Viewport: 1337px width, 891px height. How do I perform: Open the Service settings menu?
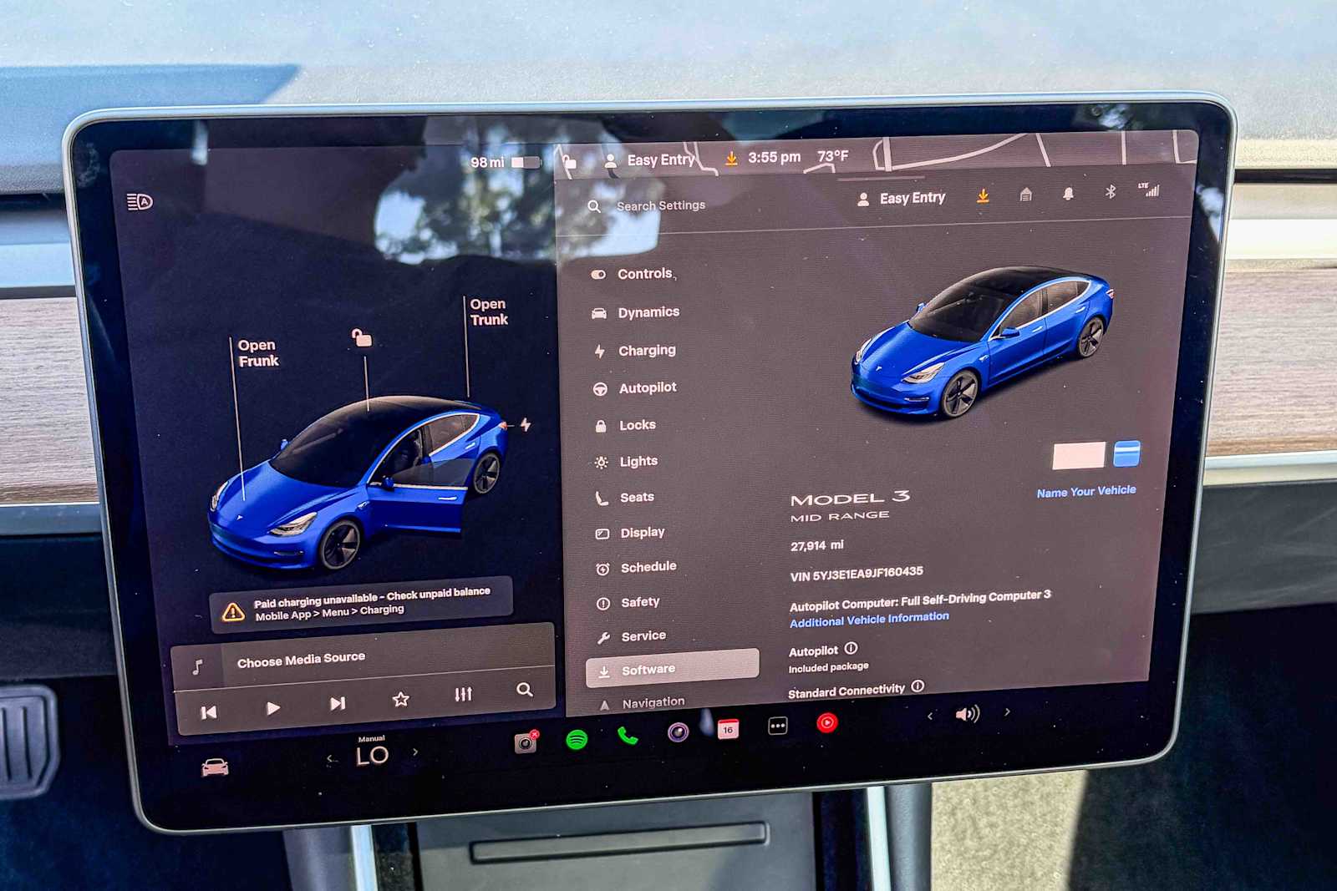tap(643, 635)
